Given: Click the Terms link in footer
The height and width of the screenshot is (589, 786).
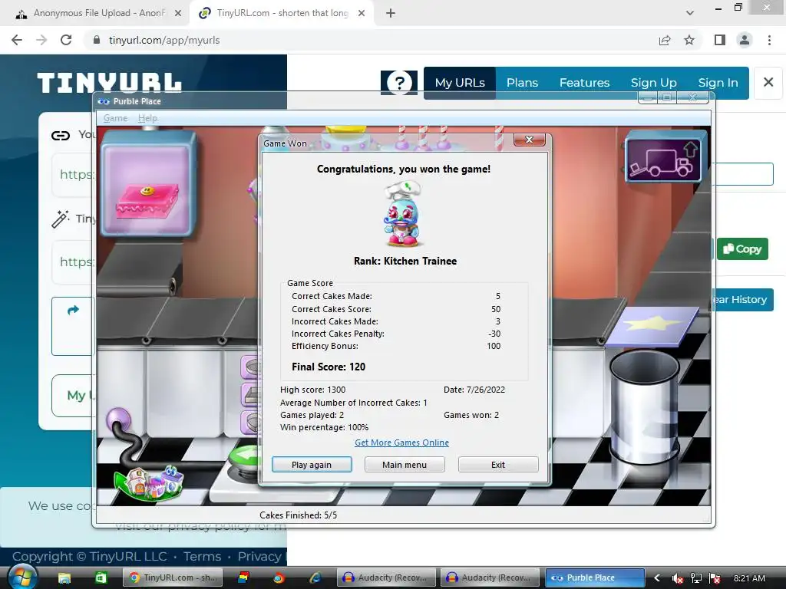Looking at the screenshot, I should click(202, 557).
